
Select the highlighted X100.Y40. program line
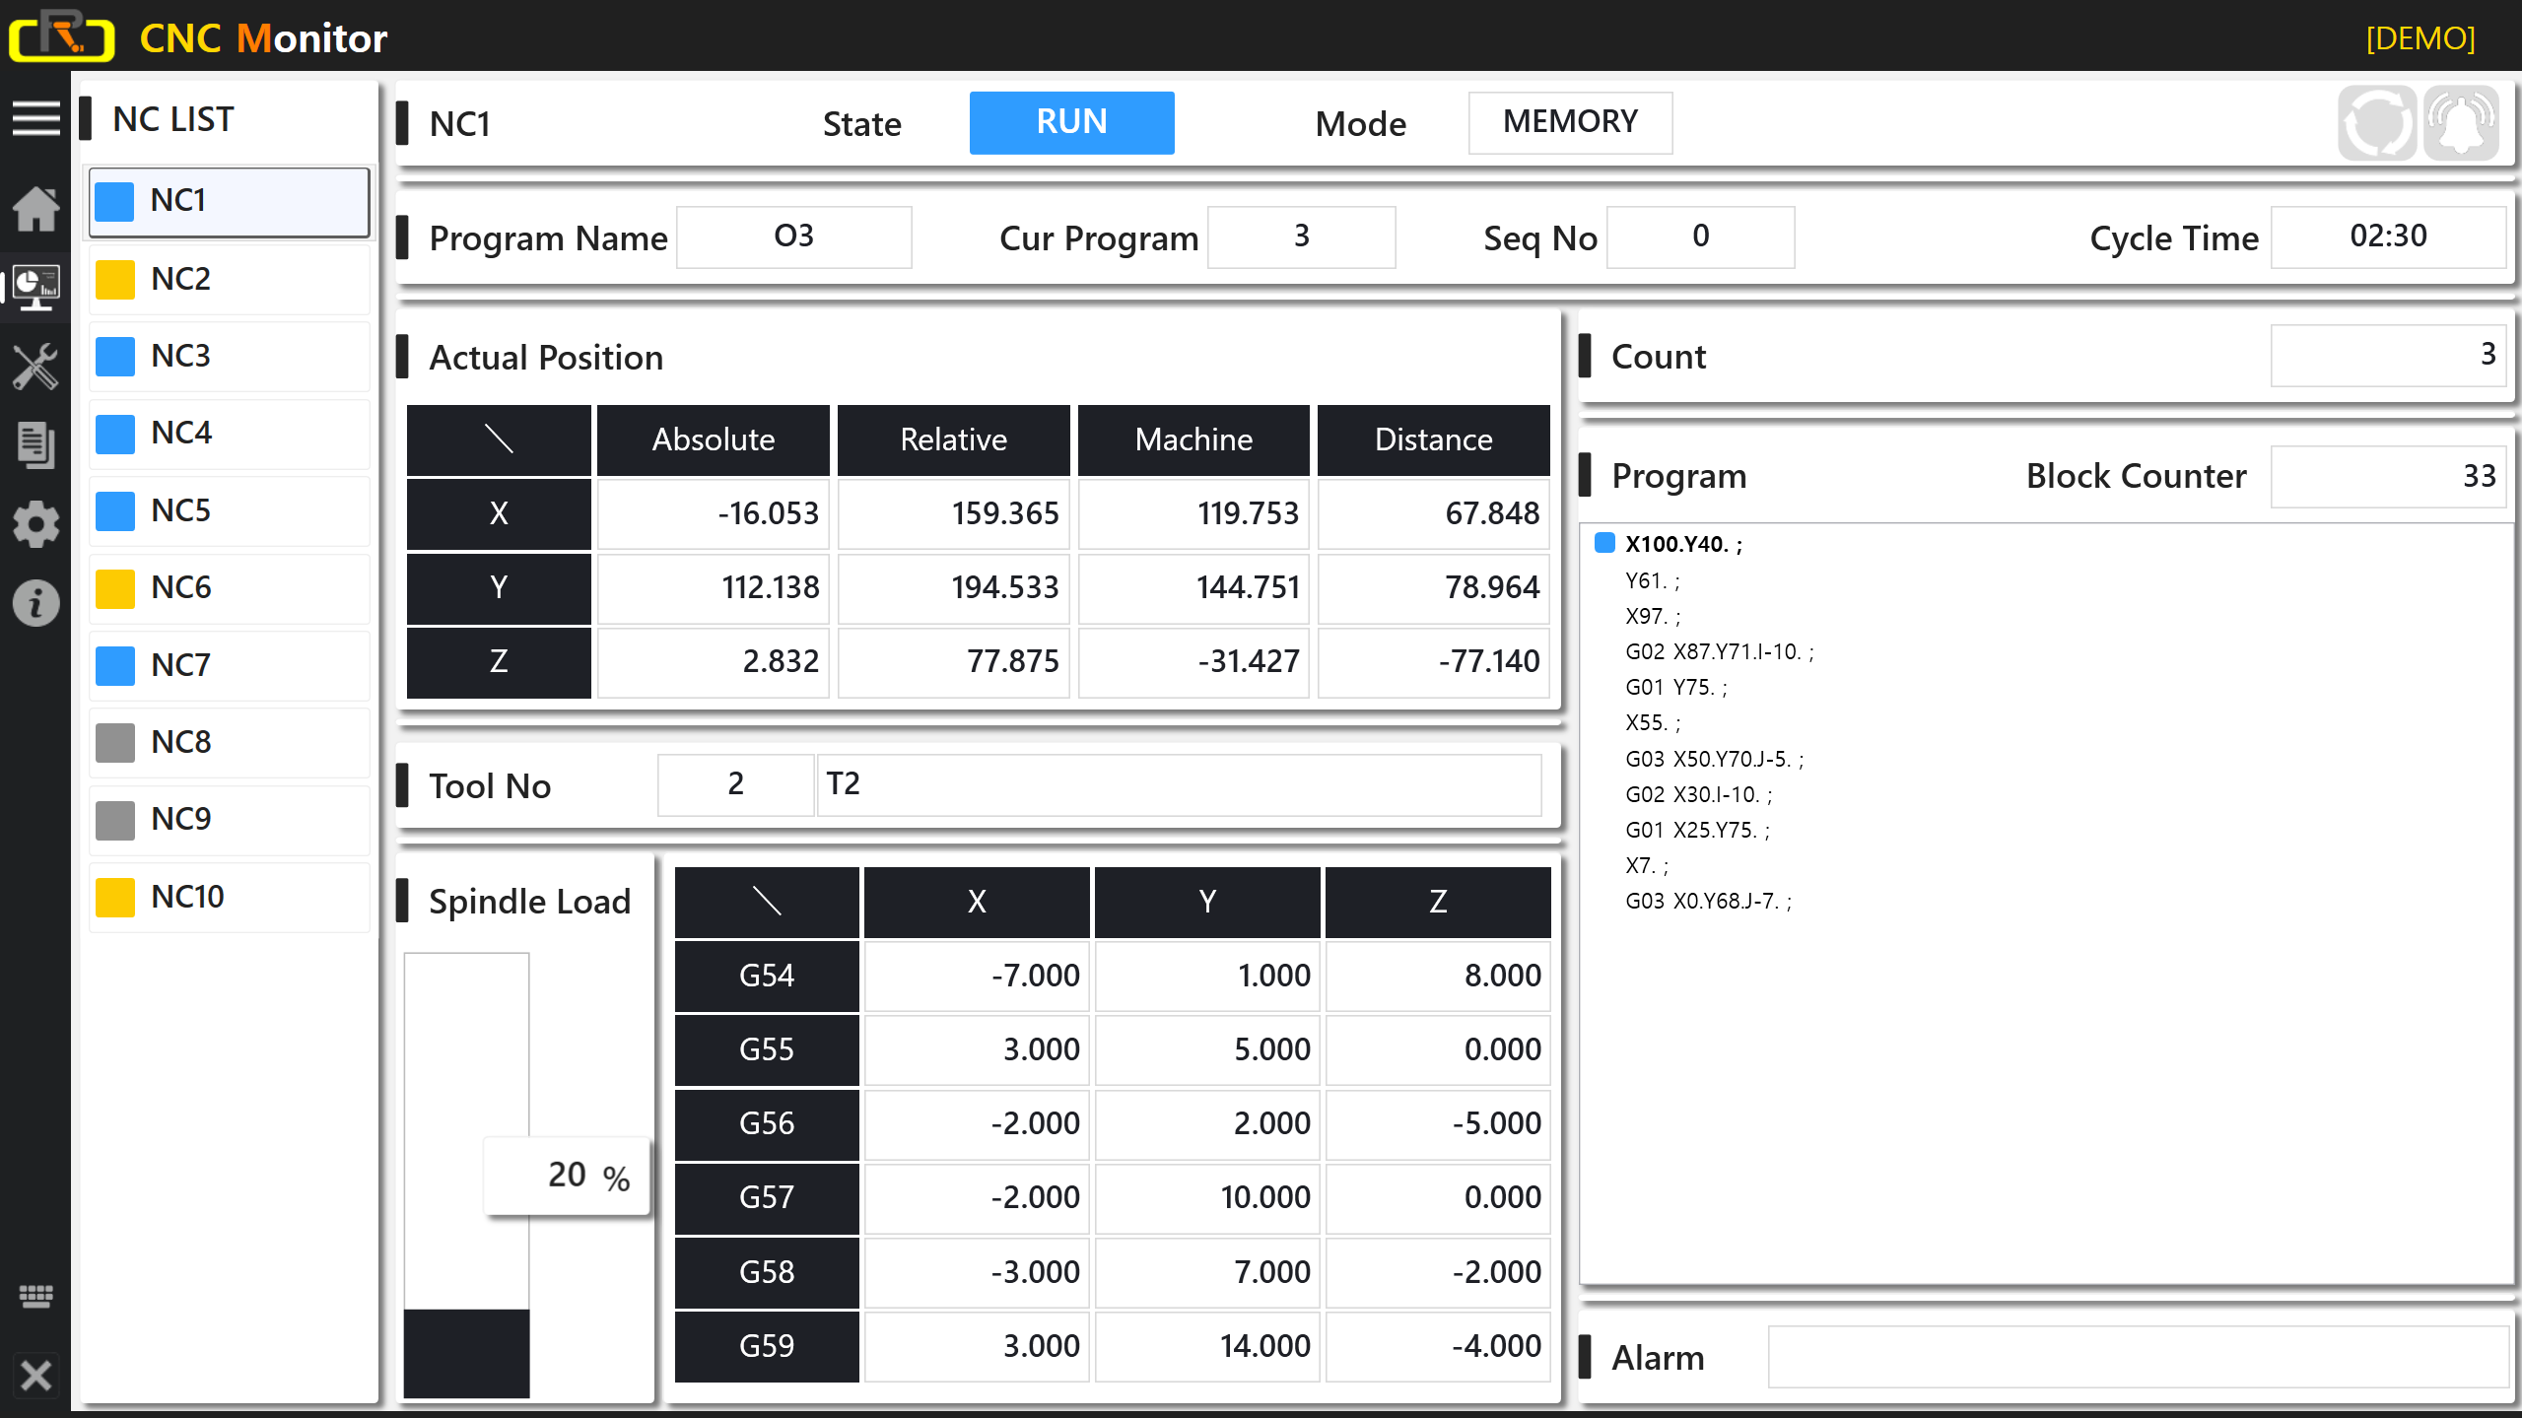[1683, 544]
